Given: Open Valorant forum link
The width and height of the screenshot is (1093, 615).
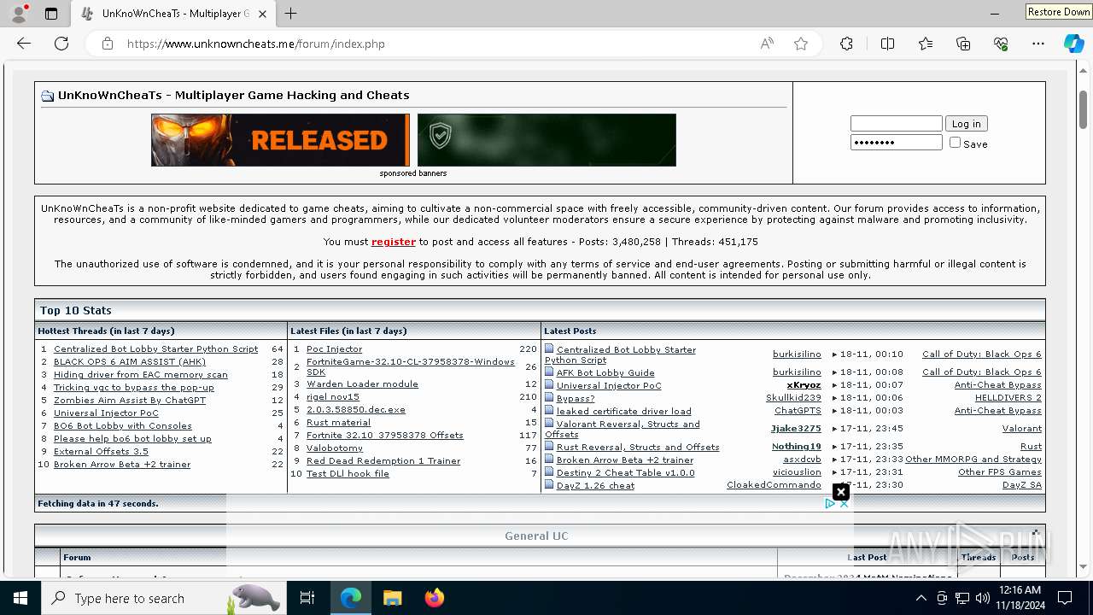Looking at the screenshot, I should pos(1022,428).
